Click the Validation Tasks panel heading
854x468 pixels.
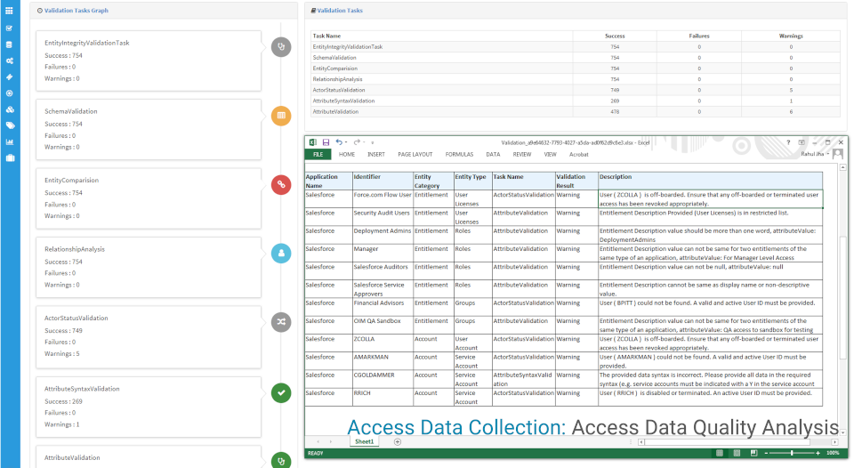[340, 11]
